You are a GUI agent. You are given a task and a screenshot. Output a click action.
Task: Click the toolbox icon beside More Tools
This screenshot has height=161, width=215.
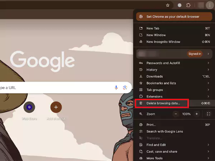tap(141, 158)
